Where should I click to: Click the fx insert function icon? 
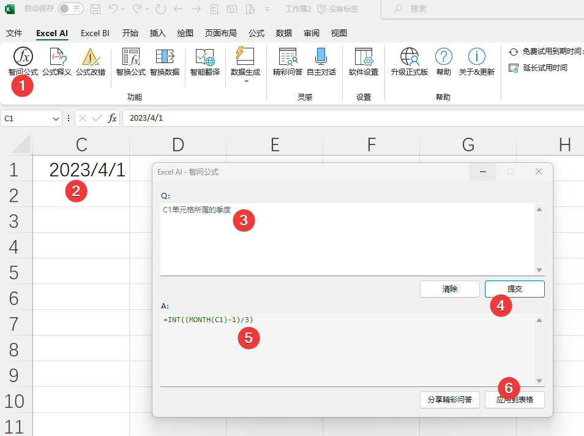(112, 119)
